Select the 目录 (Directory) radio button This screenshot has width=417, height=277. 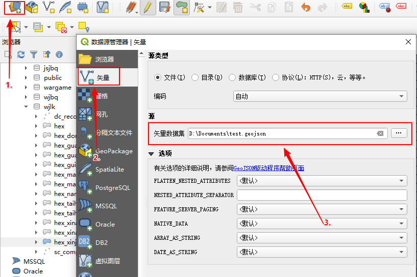(195, 77)
